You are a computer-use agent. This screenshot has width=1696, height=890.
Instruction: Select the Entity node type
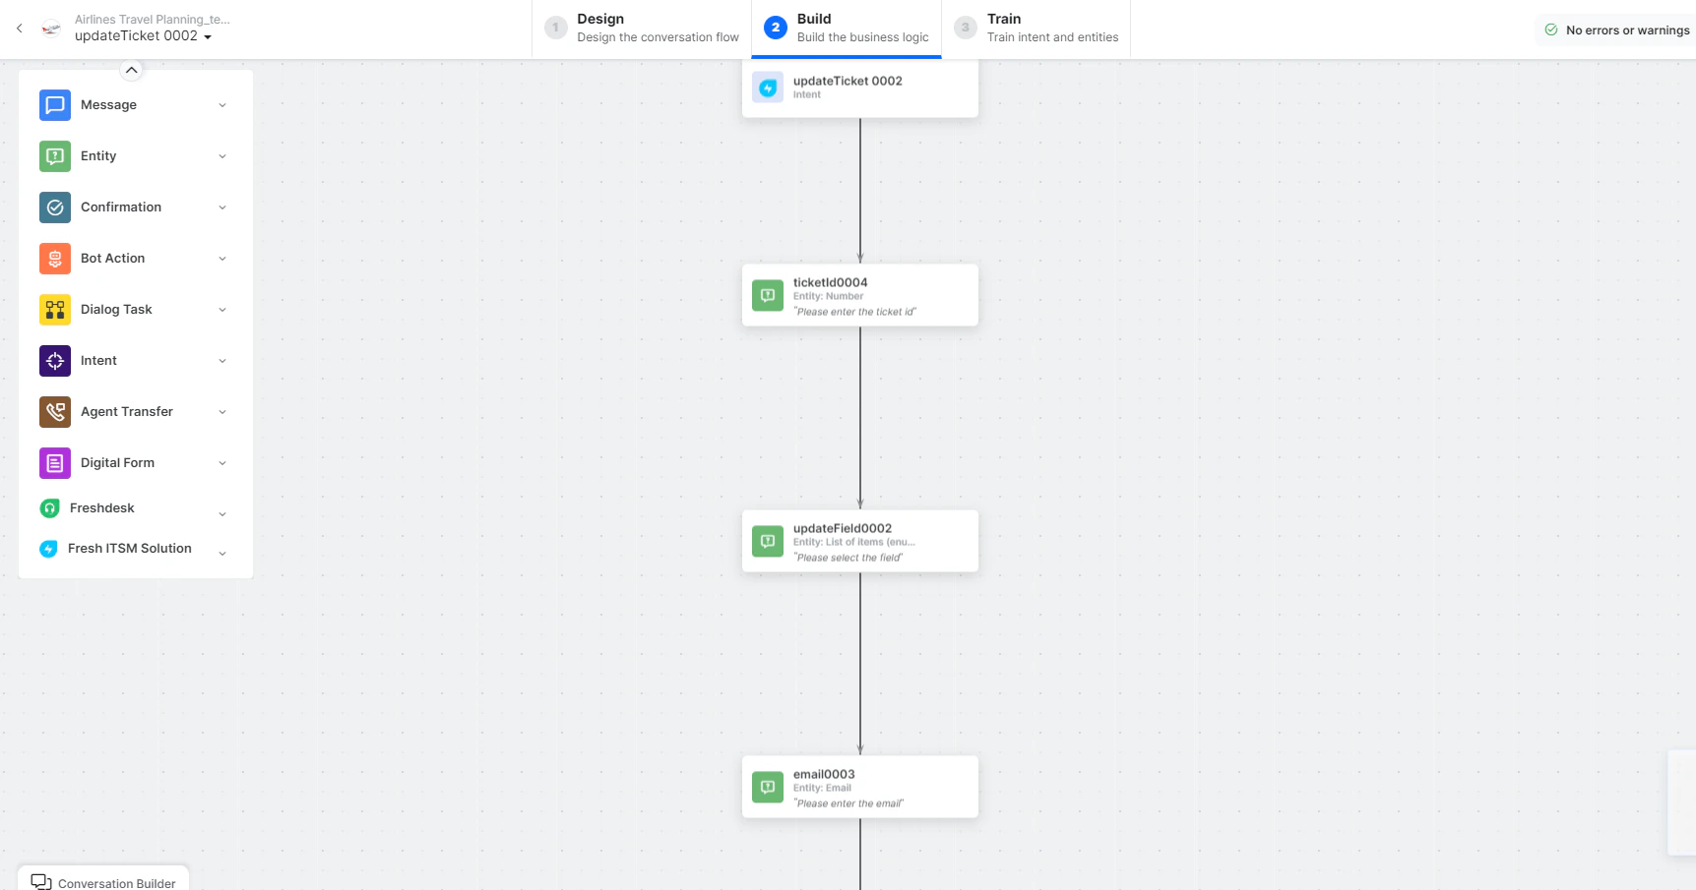coord(97,155)
